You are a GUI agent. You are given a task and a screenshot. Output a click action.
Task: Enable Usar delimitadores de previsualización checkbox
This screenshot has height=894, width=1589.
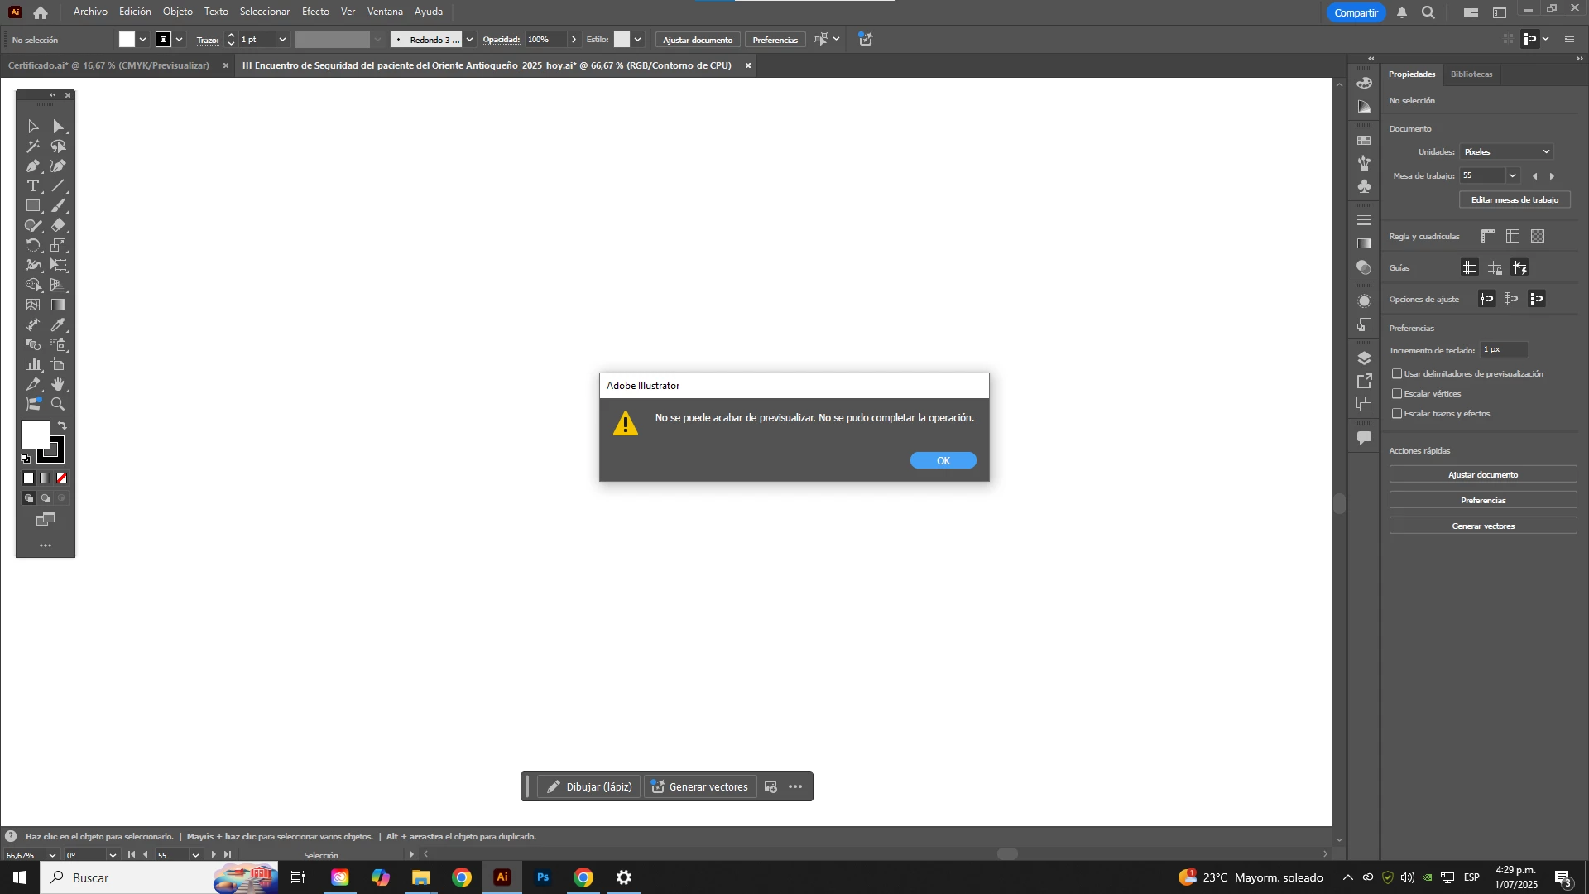click(1397, 374)
